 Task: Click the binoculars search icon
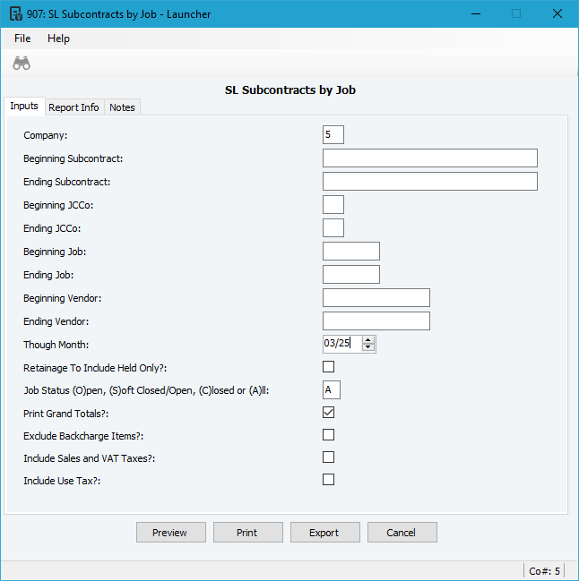(22, 64)
